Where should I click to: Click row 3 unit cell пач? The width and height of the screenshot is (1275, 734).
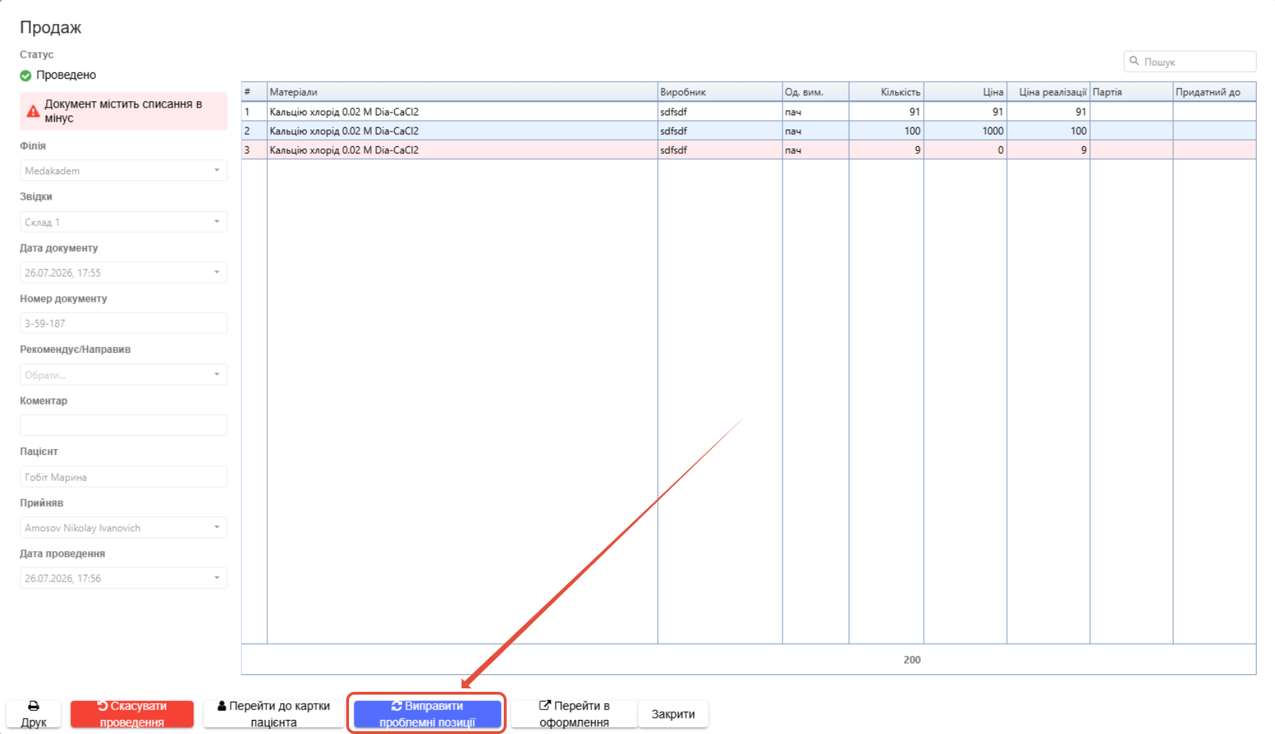point(816,150)
